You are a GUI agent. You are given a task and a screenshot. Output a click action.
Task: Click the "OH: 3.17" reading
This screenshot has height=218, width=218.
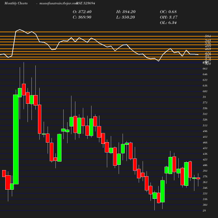coord(169,17)
